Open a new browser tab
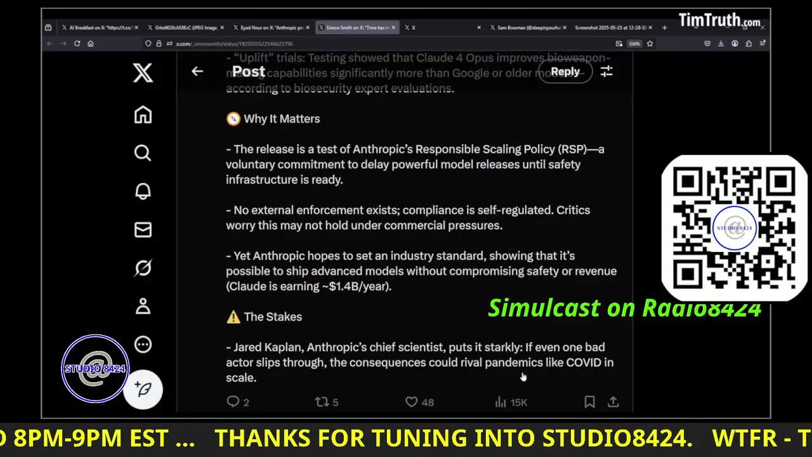Image resolution: width=812 pixels, height=457 pixels. pos(664,27)
